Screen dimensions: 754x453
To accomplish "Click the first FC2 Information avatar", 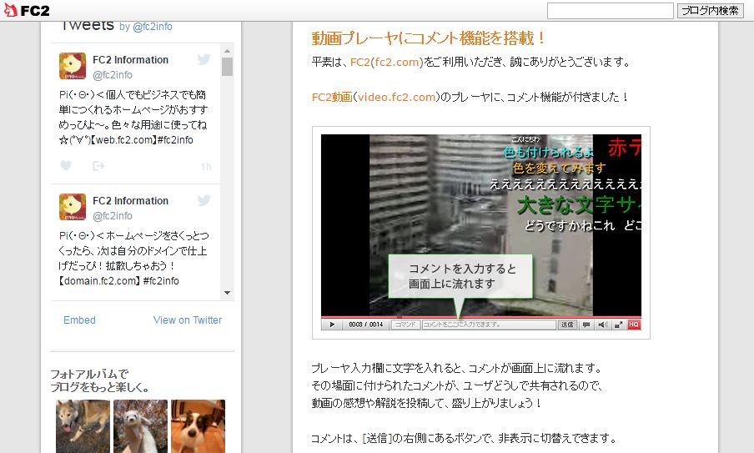I will click(x=72, y=66).
